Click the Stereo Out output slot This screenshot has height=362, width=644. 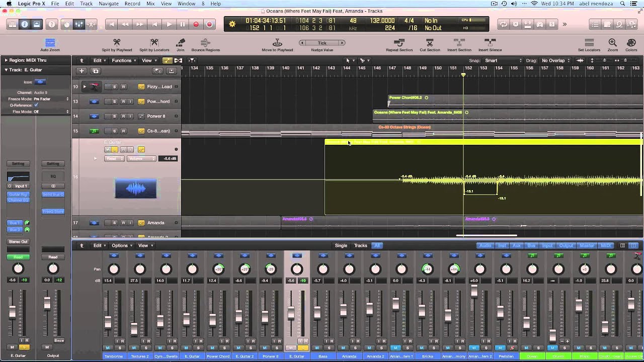click(x=18, y=242)
